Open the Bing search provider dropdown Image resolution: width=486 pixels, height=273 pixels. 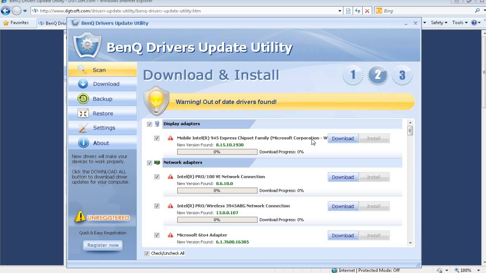483,11
